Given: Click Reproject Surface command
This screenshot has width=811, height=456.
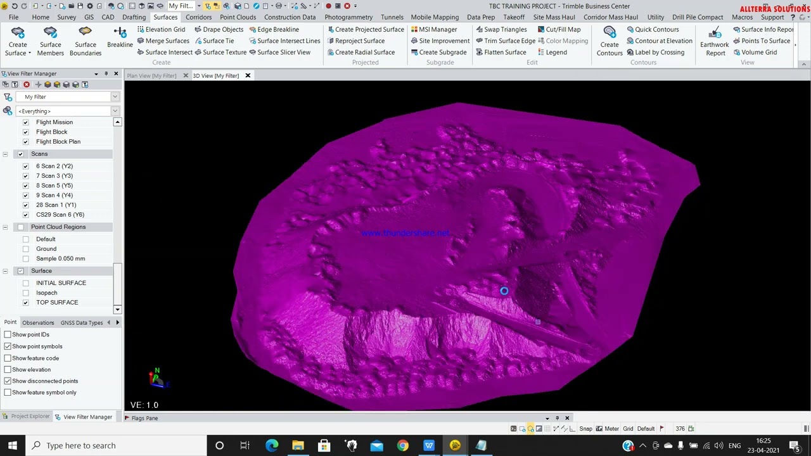Looking at the screenshot, I should [x=355, y=41].
